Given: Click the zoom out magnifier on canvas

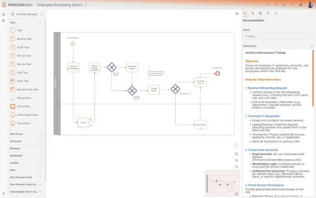Looking at the screenshot, I should tap(237, 166).
